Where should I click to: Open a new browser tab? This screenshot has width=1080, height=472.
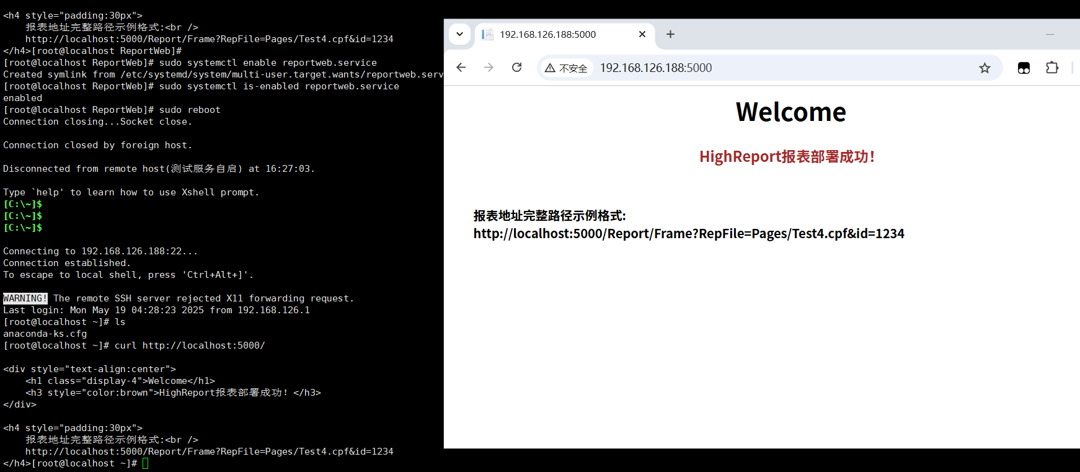pyautogui.click(x=670, y=34)
